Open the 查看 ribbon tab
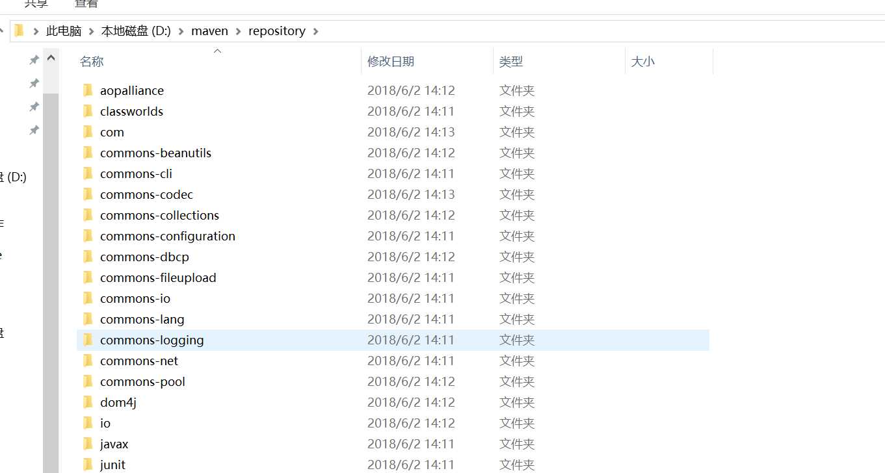This screenshot has height=473, width=885. point(86,4)
